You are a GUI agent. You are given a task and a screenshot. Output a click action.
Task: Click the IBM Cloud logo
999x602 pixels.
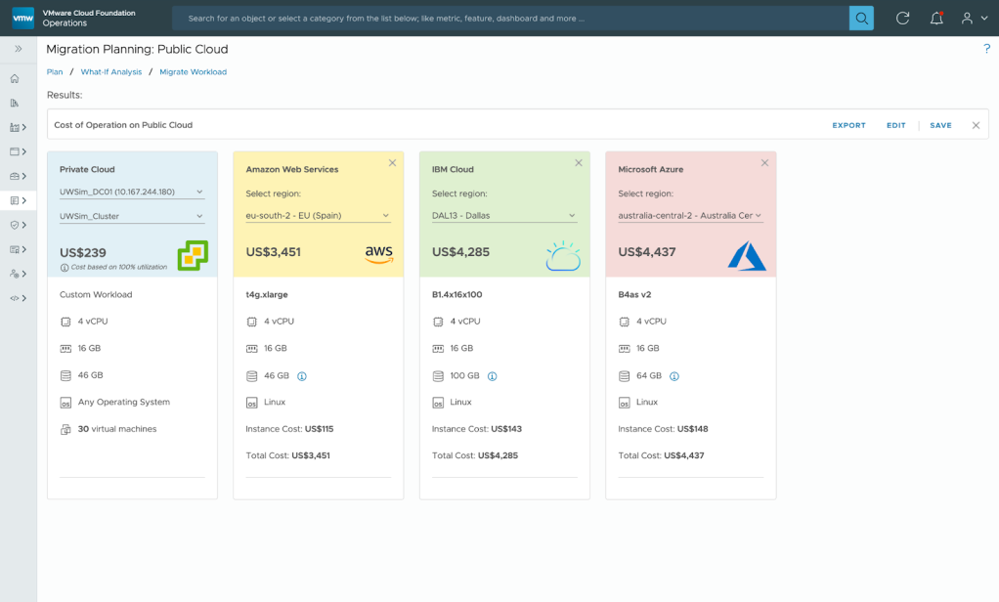click(x=563, y=255)
